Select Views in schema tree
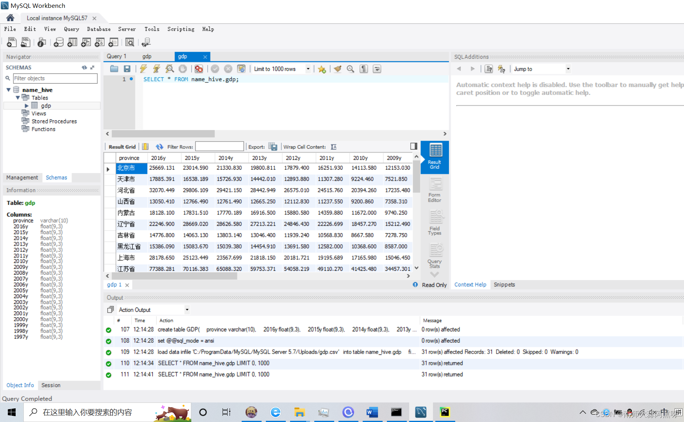 coord(39,113)
